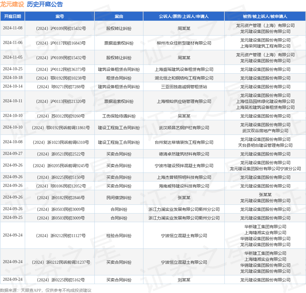
Task: Select the date 2024-10-14
Action: pyautogui.click(x=13, y=86)
